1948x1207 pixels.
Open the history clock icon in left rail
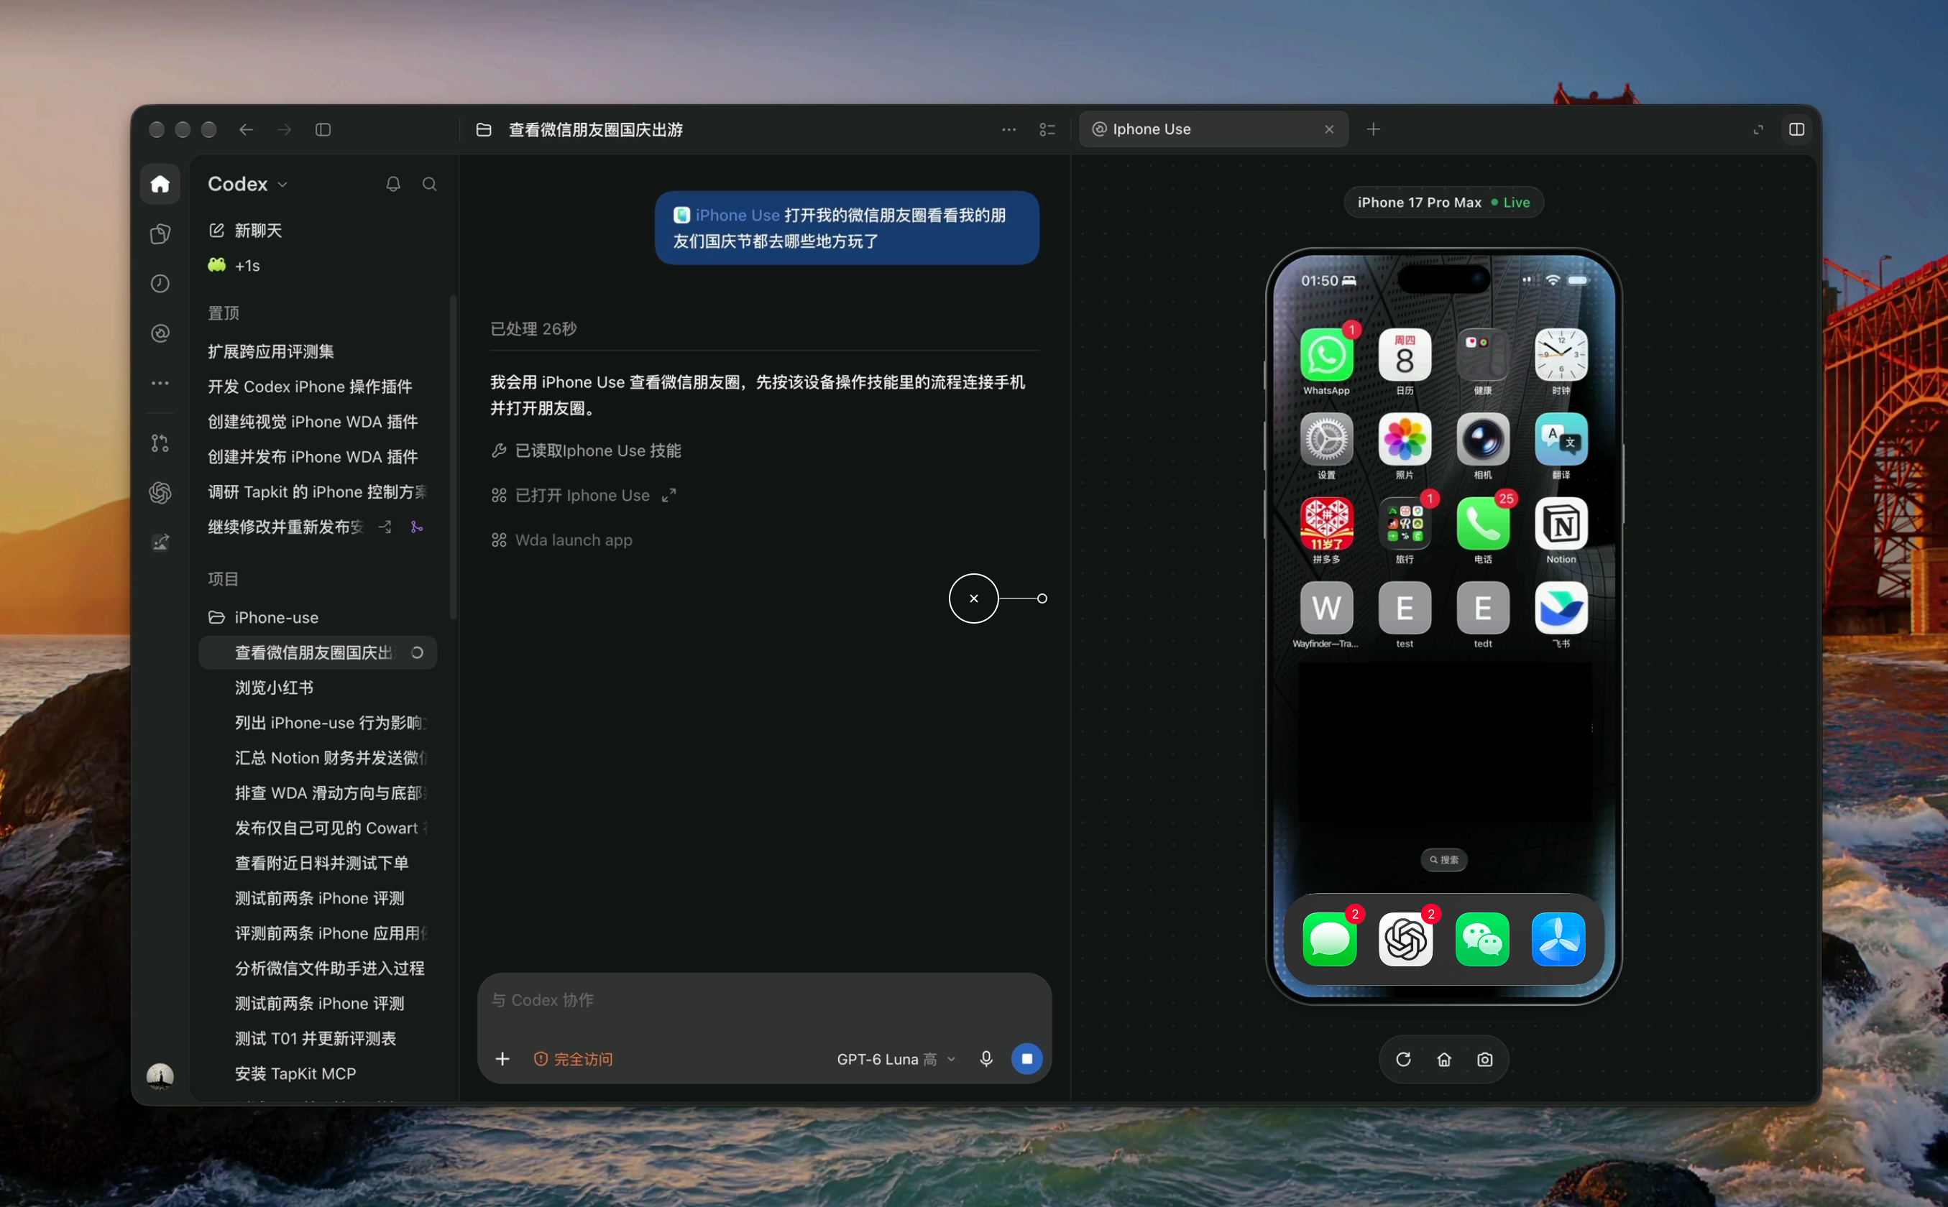(160, 283)
